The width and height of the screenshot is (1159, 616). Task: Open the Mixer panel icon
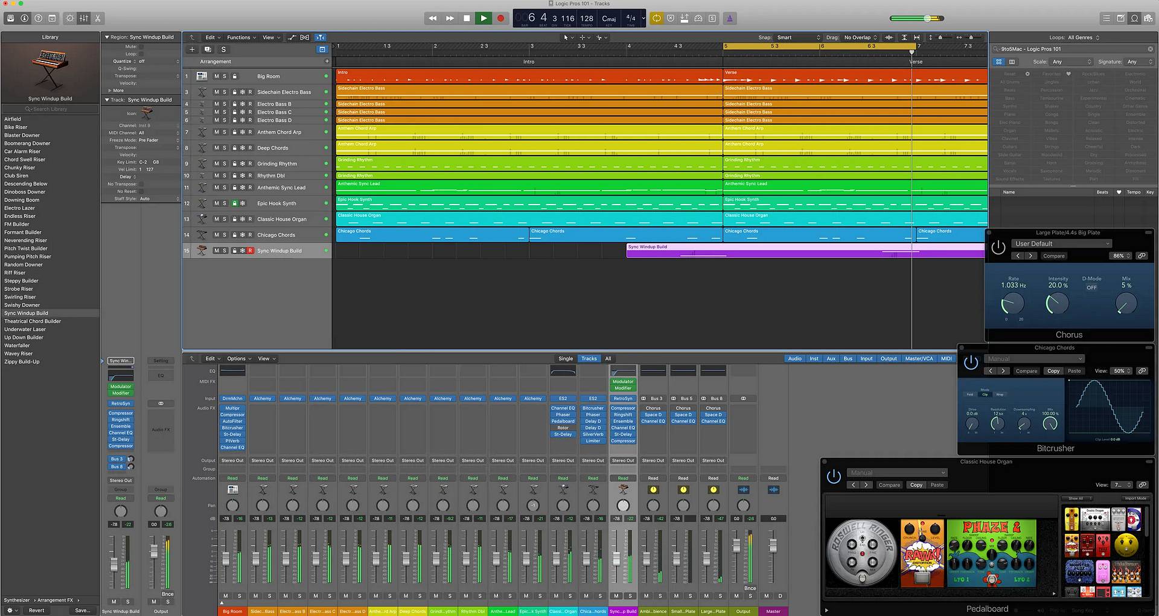84,18
